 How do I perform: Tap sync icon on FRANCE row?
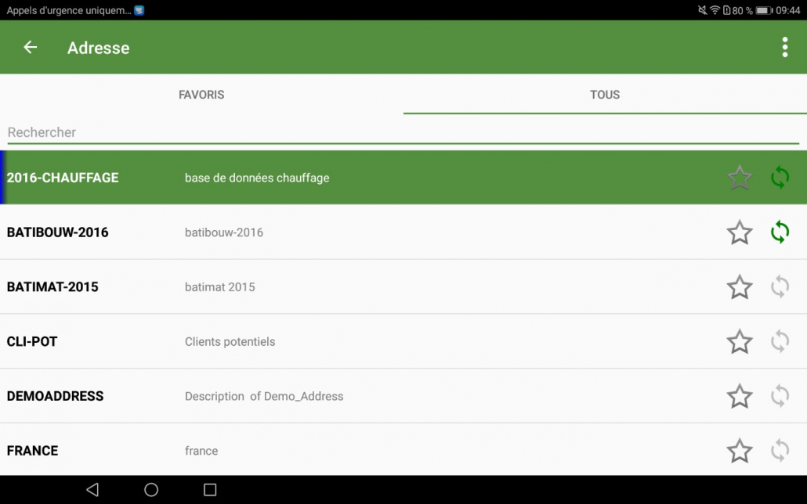[780, 451]
